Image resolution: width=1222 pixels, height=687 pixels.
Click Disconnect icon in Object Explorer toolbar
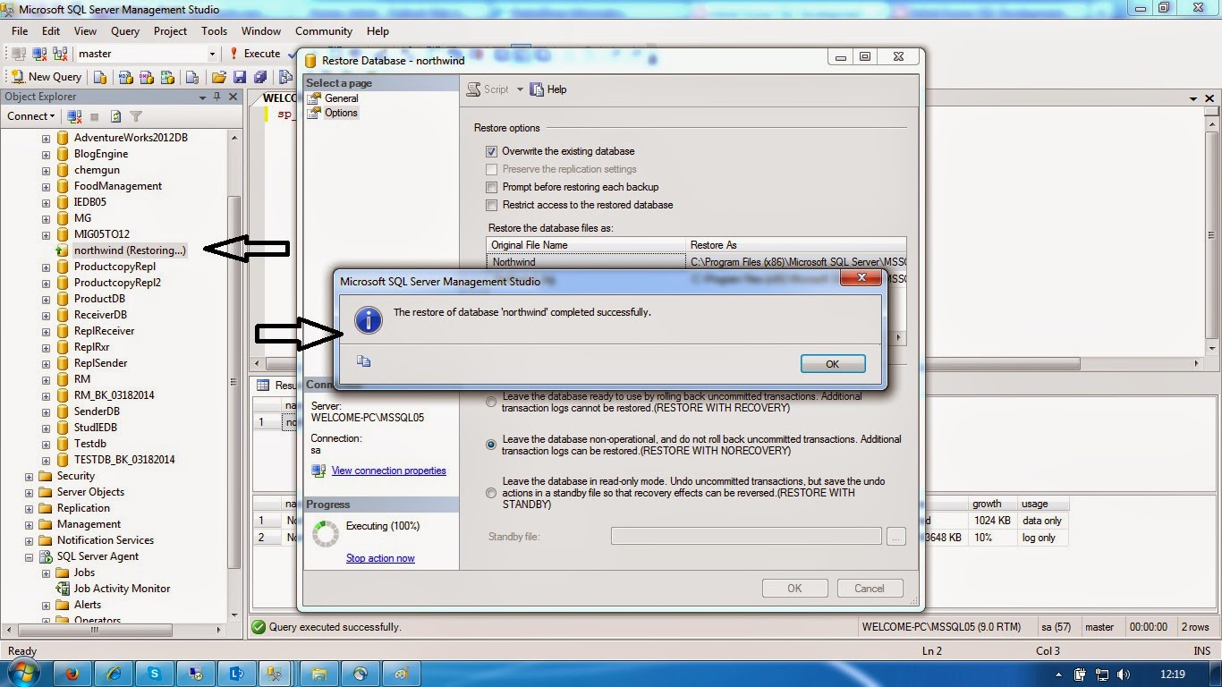point(75,116)
